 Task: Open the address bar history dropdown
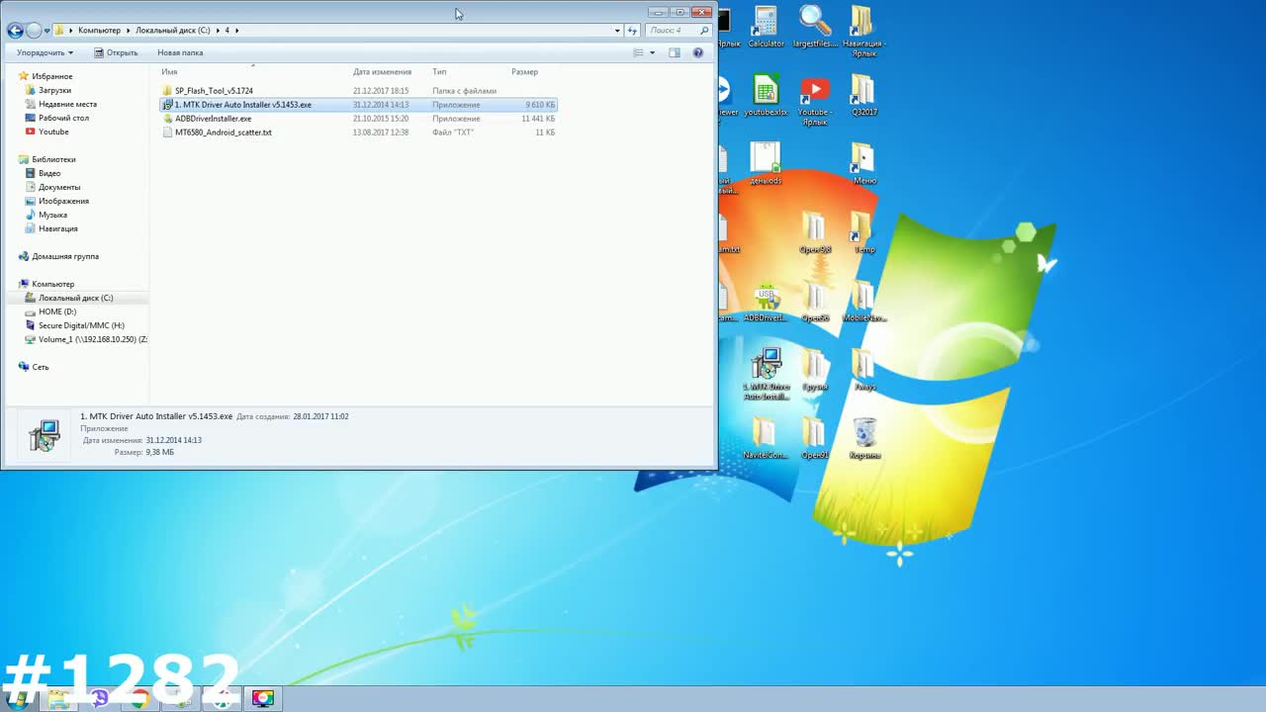point(617,31)
